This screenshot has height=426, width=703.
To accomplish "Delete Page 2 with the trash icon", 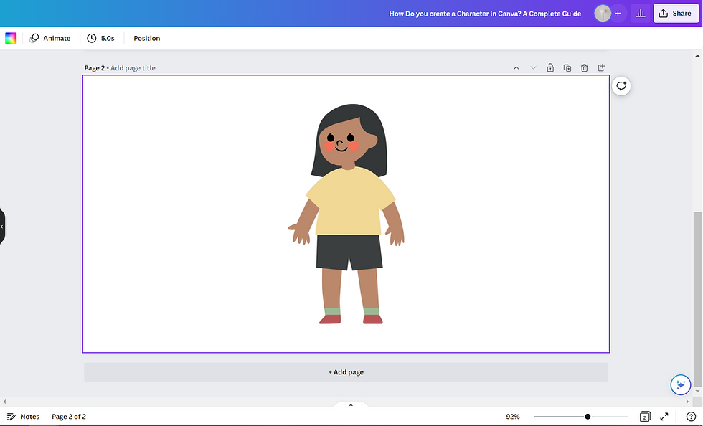I will pyautogui.click(x=584, y=67).
